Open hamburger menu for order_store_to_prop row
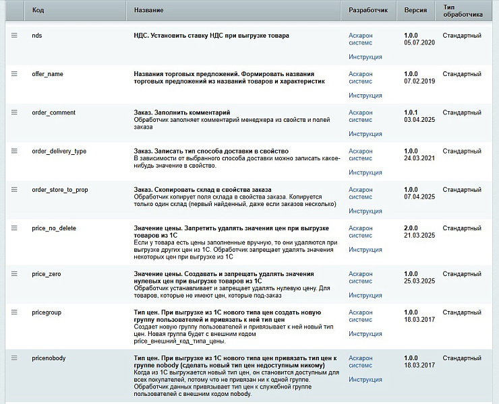The height and width of the screenshot is (404, 499). pyautogui.click(x=14, y=189)
